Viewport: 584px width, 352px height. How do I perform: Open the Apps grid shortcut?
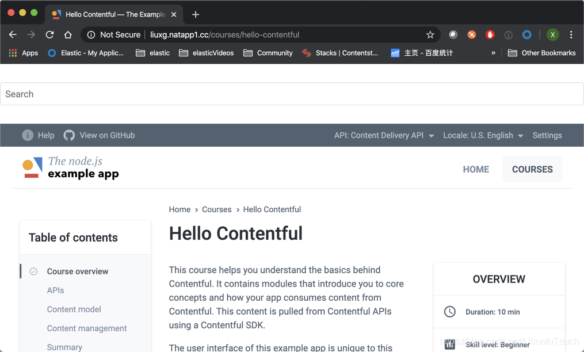click(23, 53)
